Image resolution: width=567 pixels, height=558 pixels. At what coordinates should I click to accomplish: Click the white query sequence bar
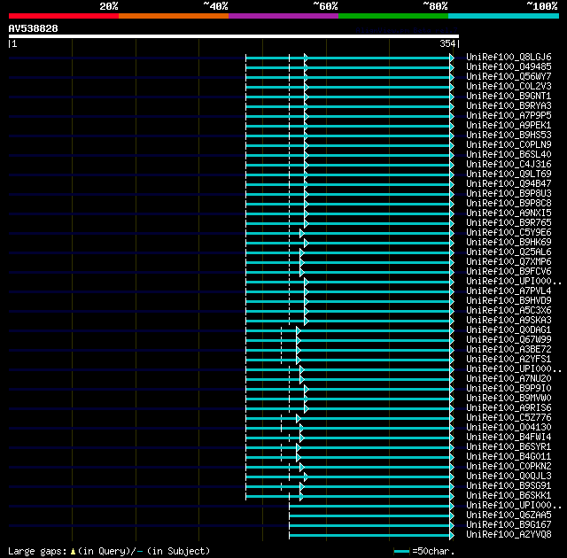coord(234,36)
